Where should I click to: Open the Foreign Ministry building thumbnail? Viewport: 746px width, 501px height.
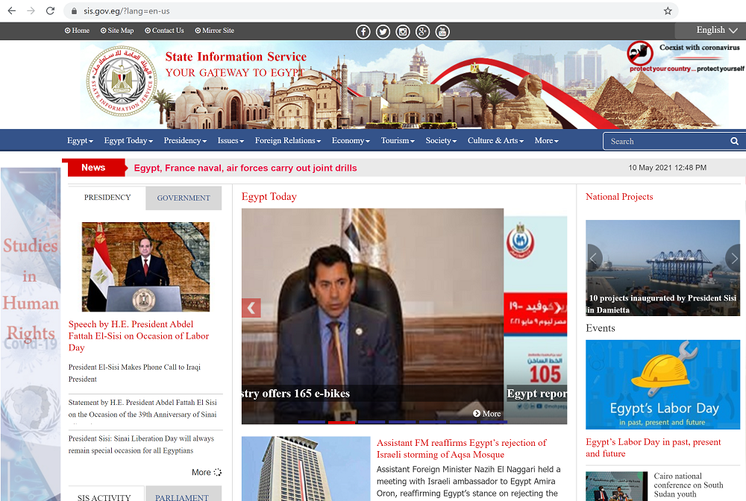click(x=306, y=468)
